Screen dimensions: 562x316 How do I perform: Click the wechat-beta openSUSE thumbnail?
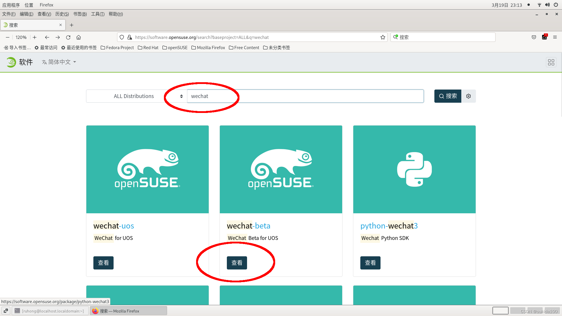281,169
